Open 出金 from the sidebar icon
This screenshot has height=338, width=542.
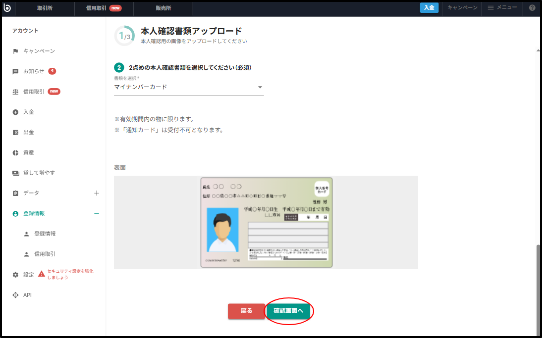pos(15,132)
